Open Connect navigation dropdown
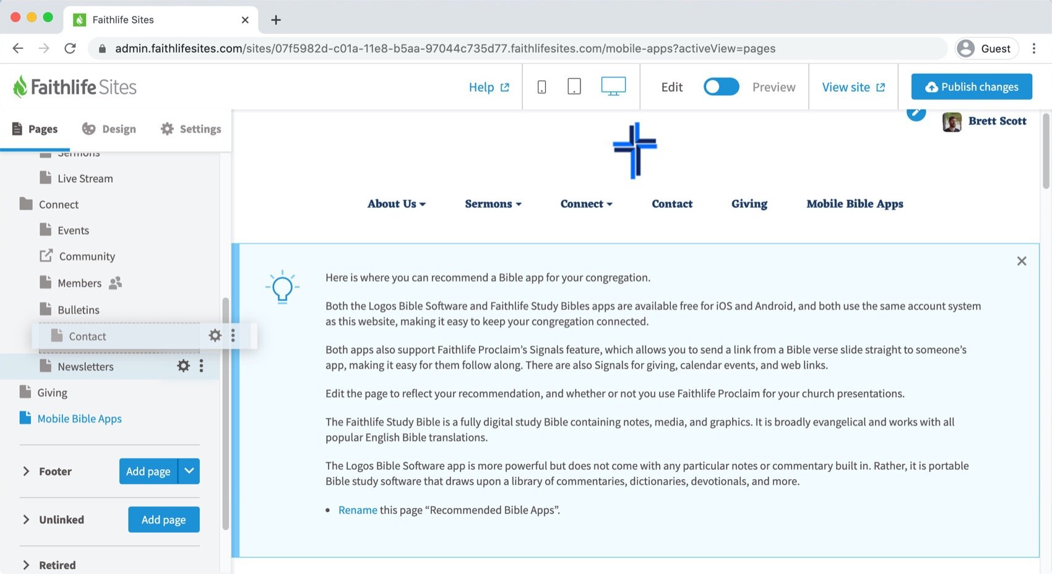This screenshot has height=574, width=1052. pos(586,204)
